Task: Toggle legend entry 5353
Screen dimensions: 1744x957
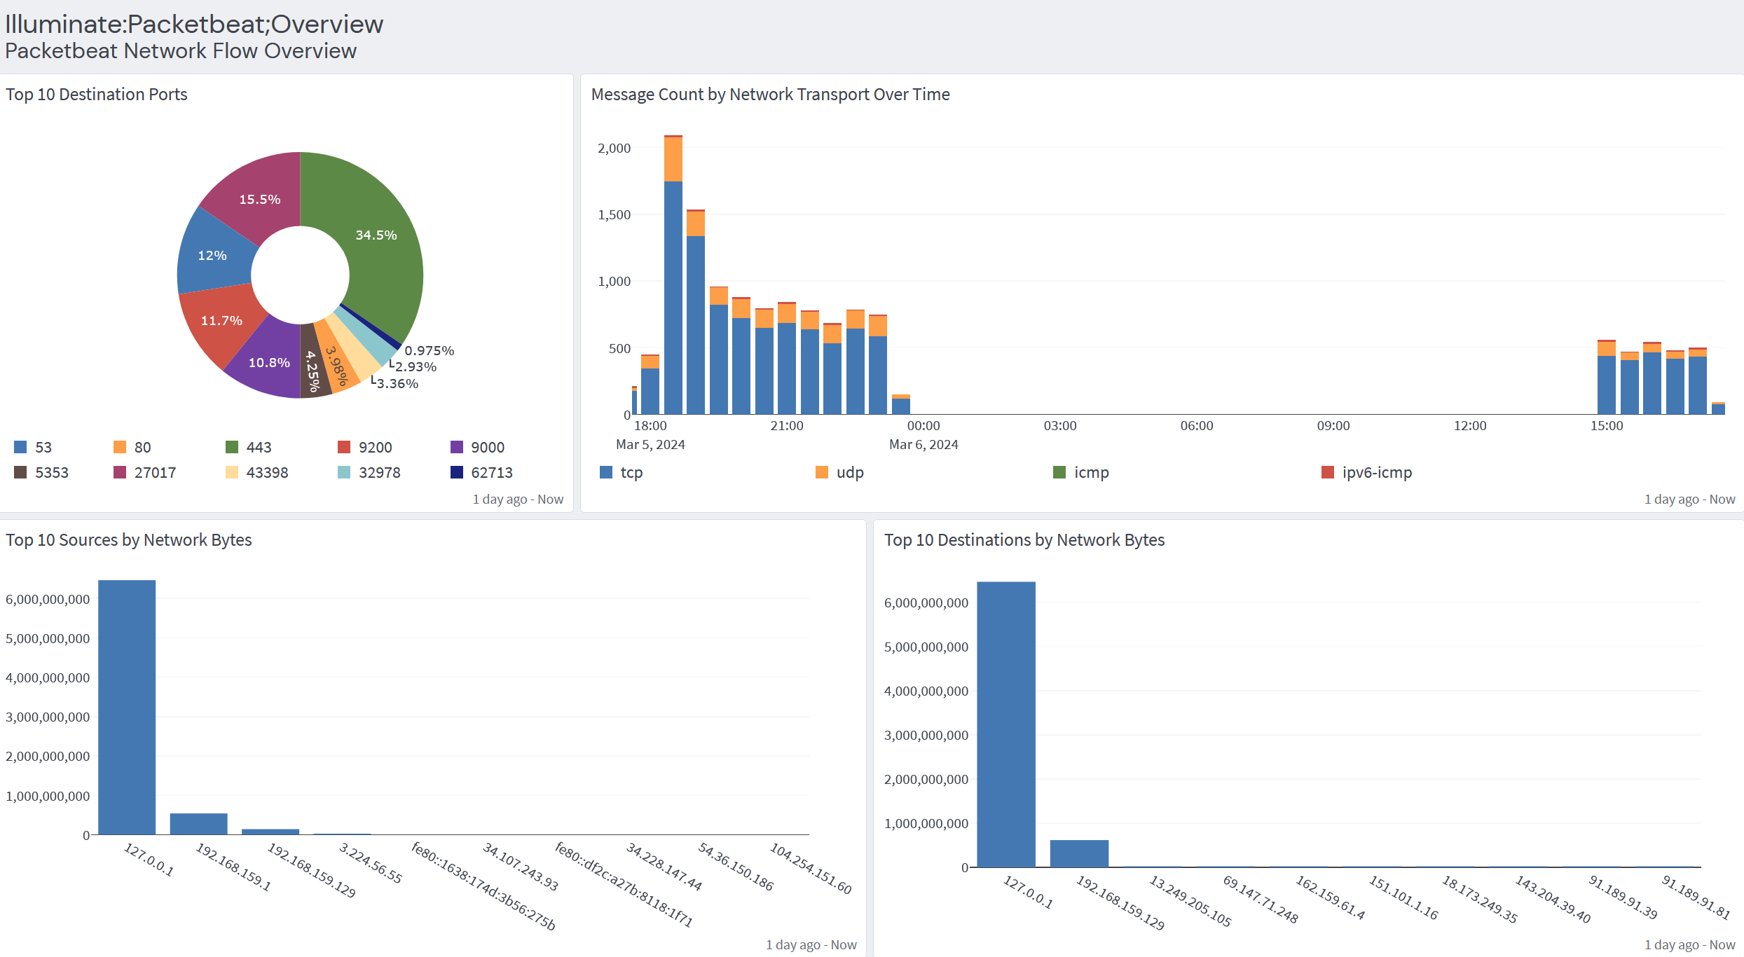Action: click(41, 472)
